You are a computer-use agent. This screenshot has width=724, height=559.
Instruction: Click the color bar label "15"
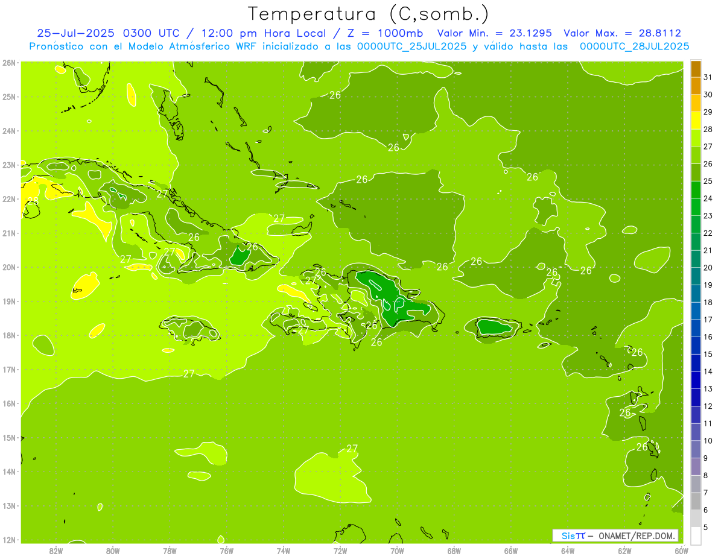708,354
